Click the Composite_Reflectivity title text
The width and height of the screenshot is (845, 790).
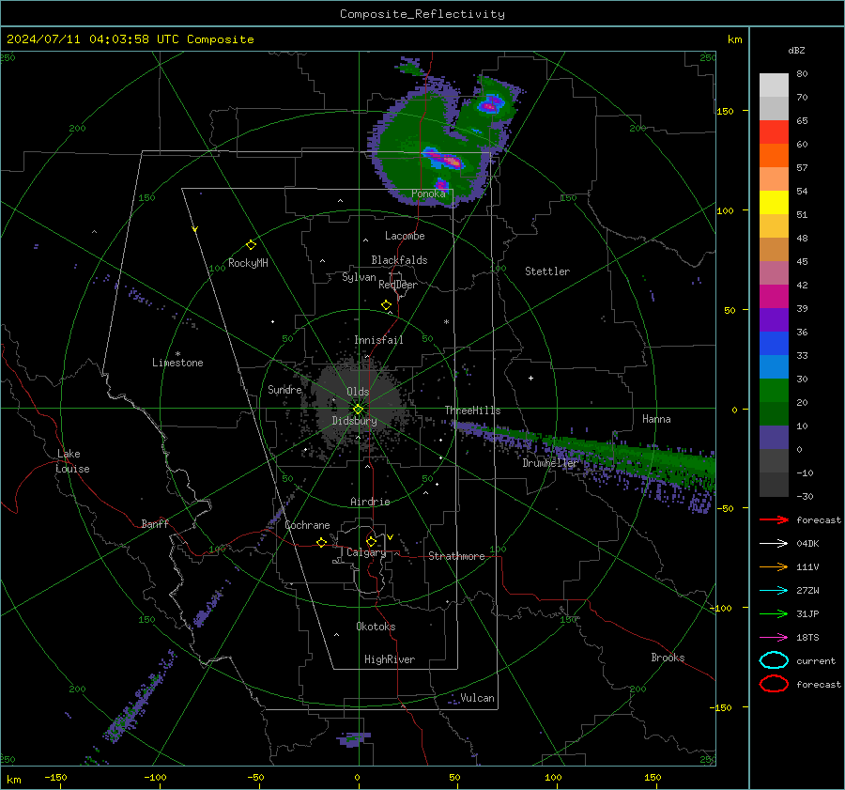[422, 14]
